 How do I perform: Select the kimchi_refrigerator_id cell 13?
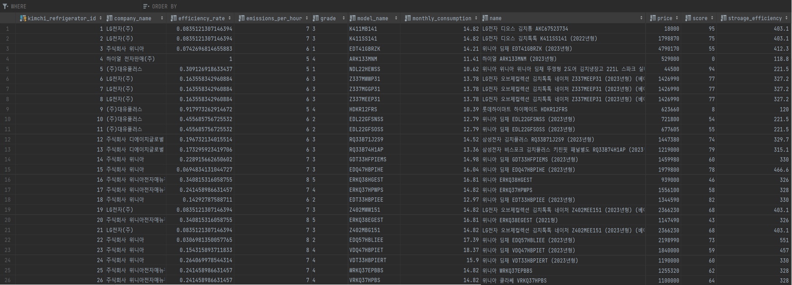(x=60, y=149)
